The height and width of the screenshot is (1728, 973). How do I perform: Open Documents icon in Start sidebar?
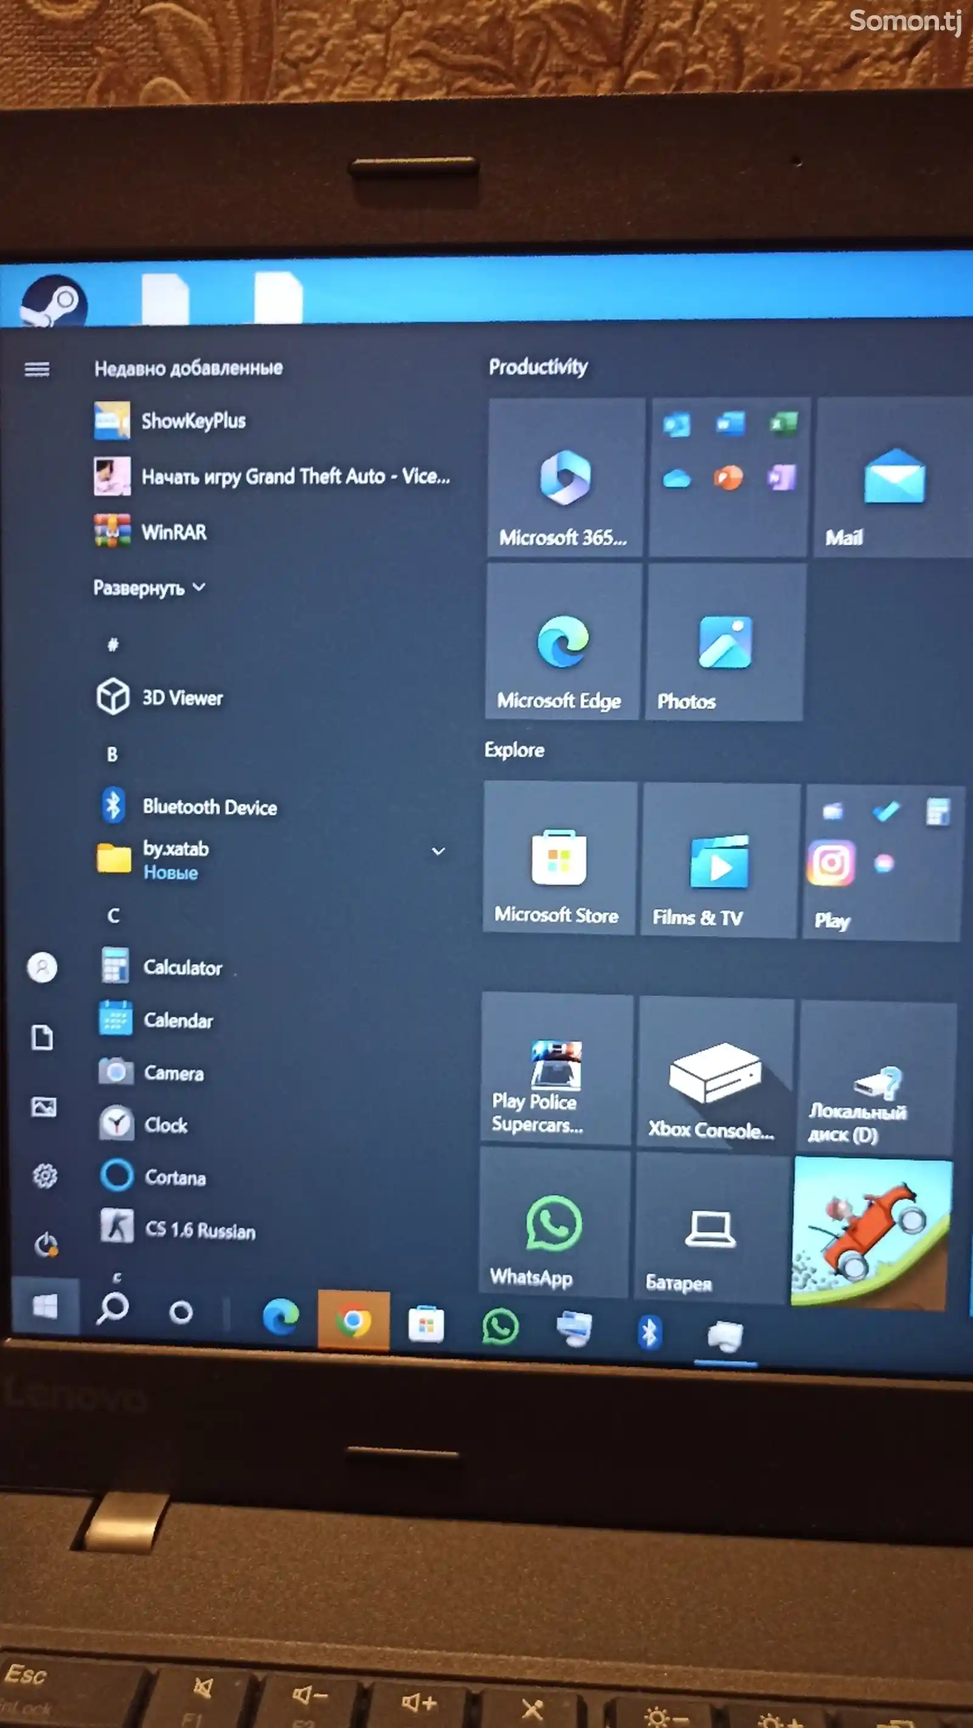(x=43, y=1037)
